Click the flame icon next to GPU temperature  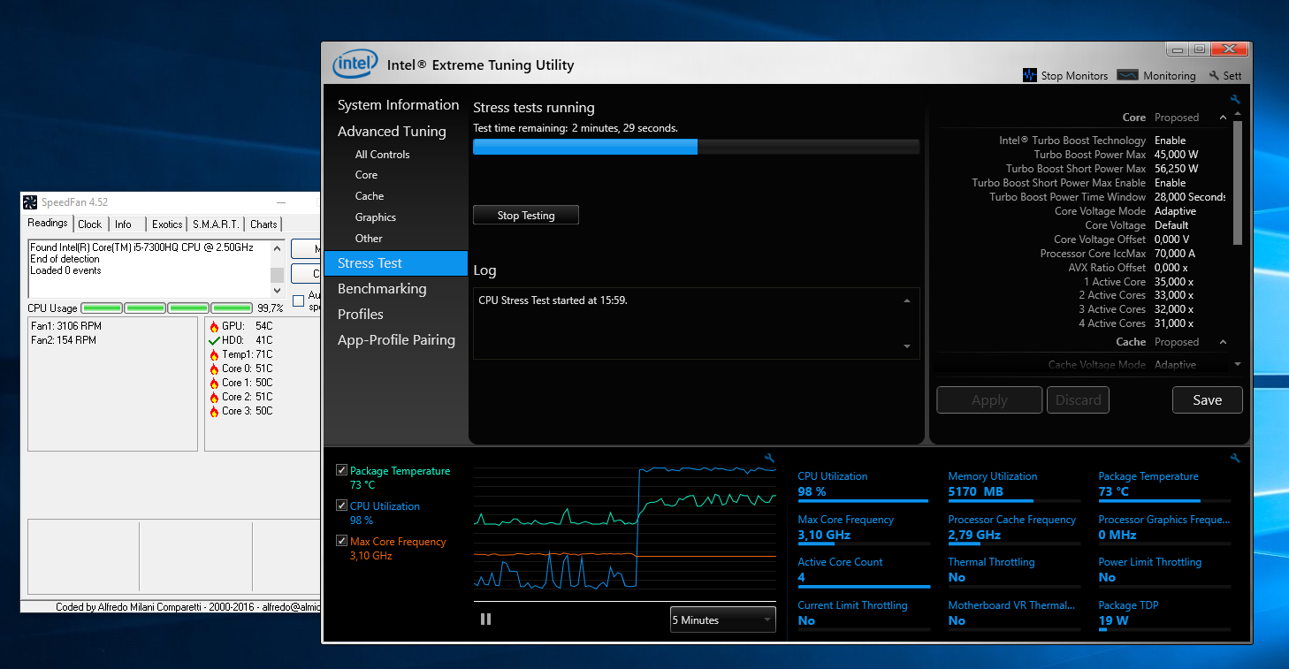(x=214, y=327)
